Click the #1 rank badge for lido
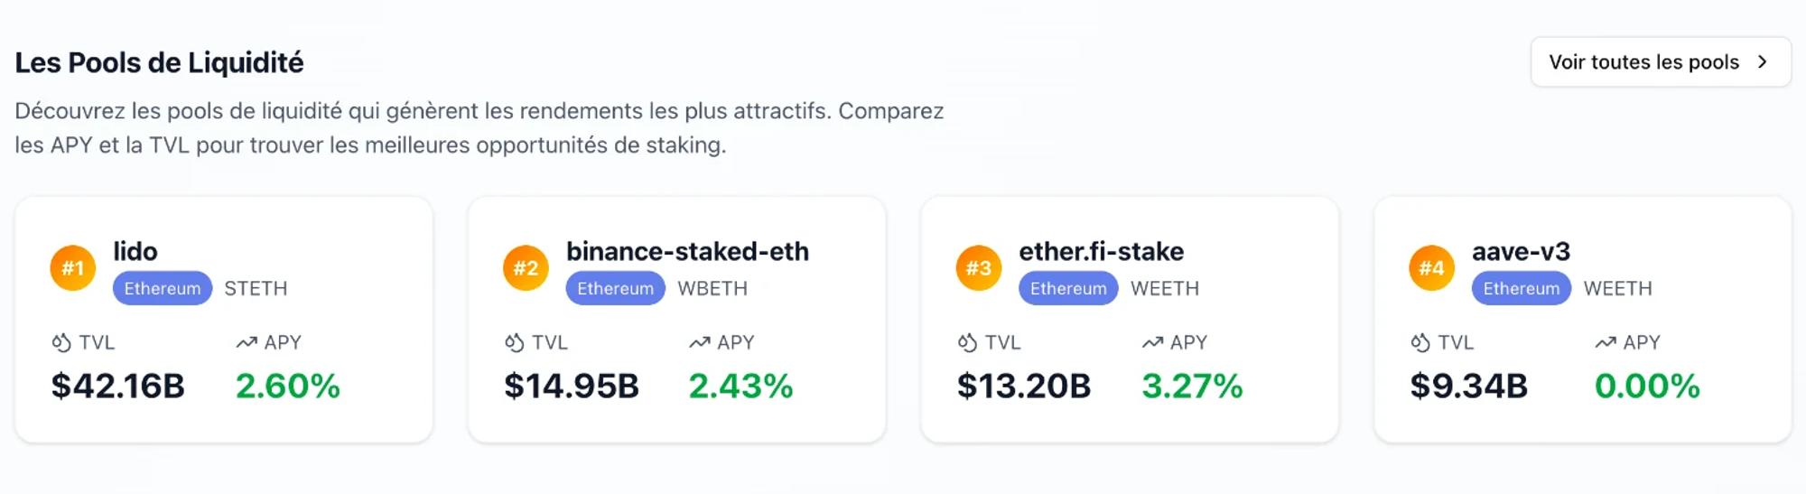 click(x=73, y=268)
